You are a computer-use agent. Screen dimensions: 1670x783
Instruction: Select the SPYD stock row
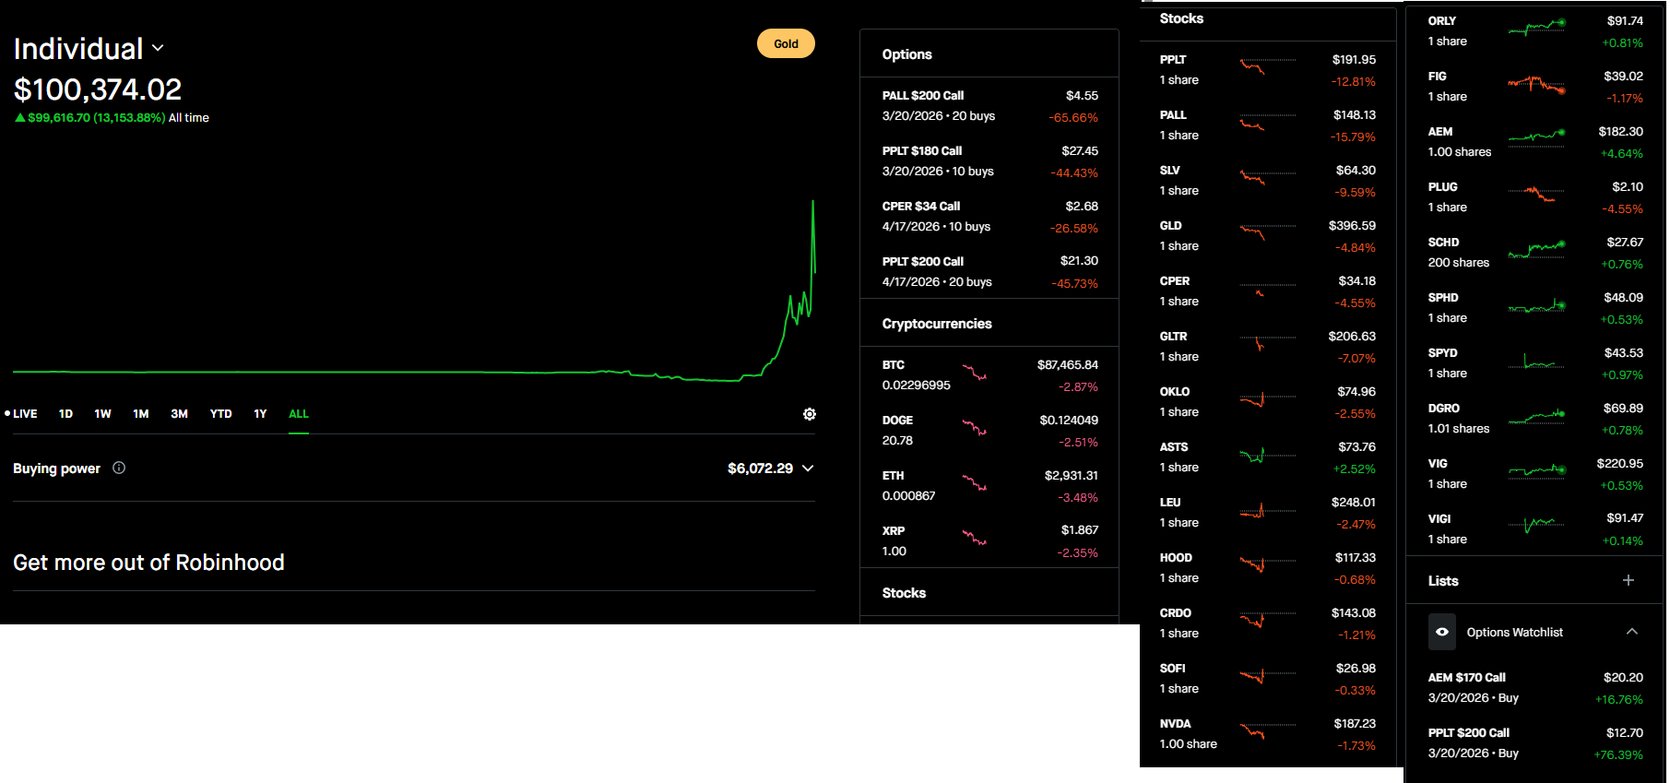click(1535, 362)
